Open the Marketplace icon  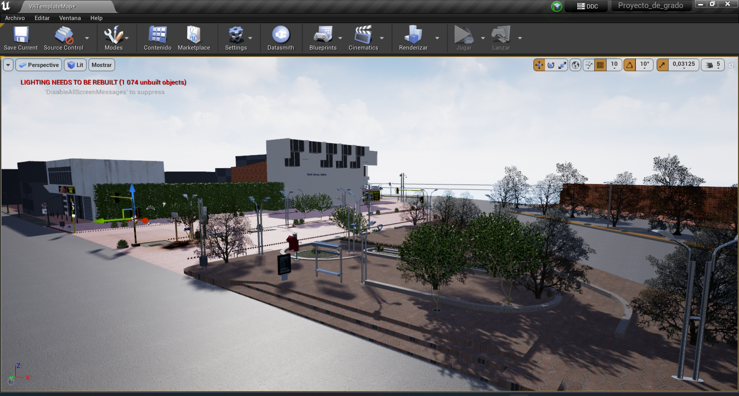click(x=194, y=38)
